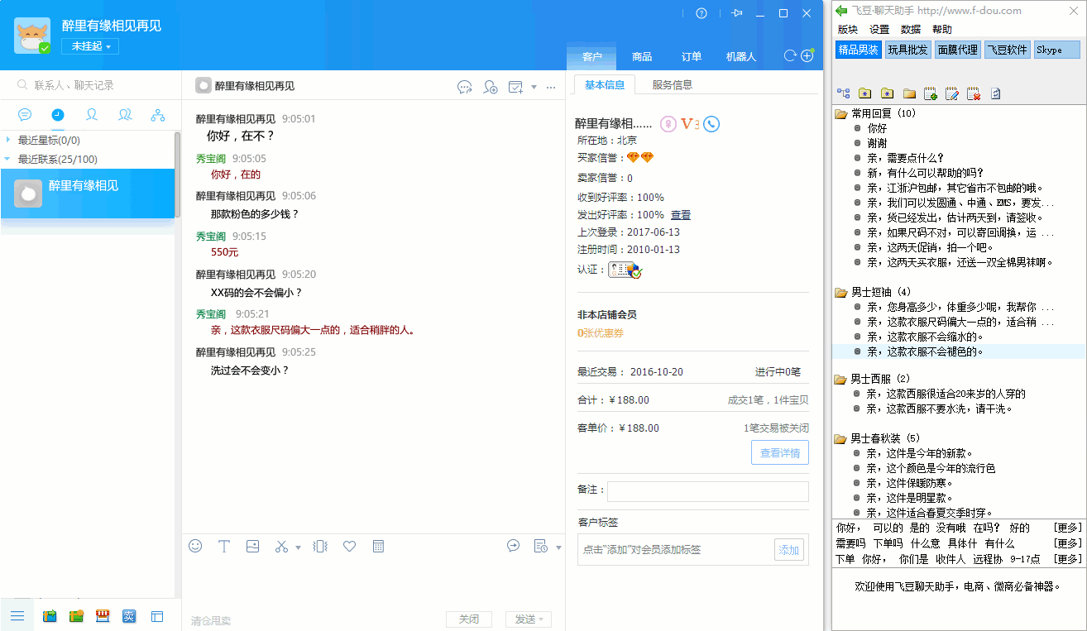Send a window shake to the buyer

click(x=320, y=546)
